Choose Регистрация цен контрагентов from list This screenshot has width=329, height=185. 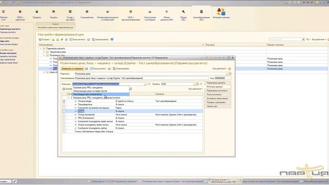[x=101, y=95]
